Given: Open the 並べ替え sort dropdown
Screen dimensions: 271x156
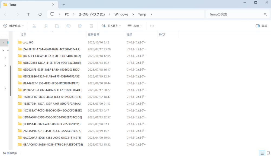Looking at the screenshot, I should click(x=111, y=26).
